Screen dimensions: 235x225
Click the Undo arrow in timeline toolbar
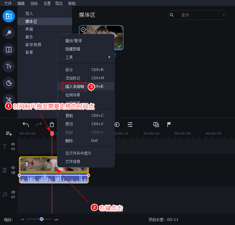tap(26, 124)
